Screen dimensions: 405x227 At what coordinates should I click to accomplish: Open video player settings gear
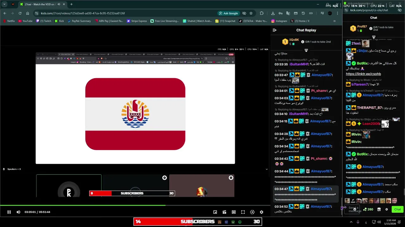pos(261,212)
